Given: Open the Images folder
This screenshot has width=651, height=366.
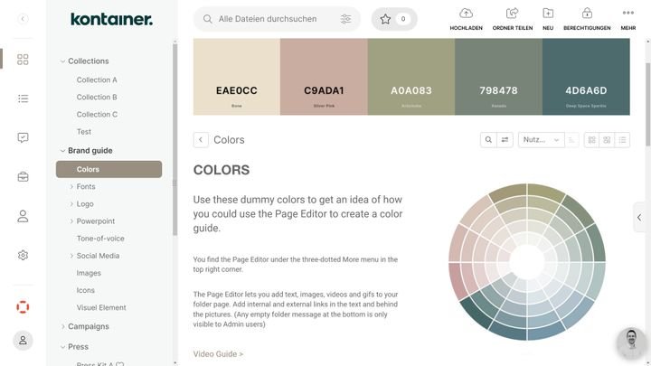Looking at the screenshot, I should [89, 273].
